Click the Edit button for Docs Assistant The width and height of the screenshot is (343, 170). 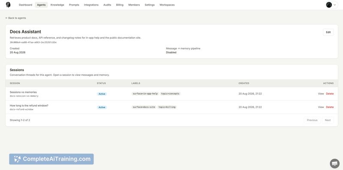click(328, 32)
